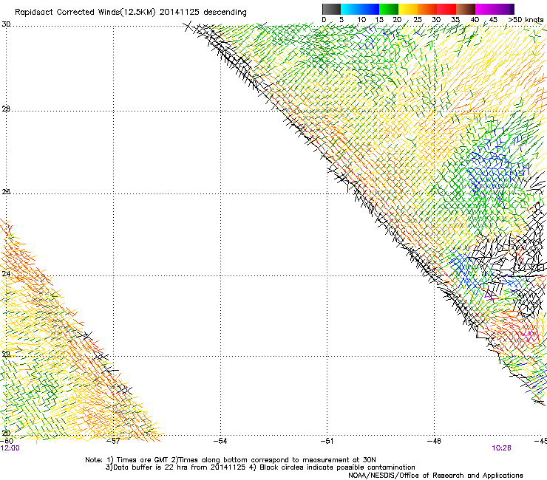
Task: Click the brown 35-40 knots legend swatch
Action: click(x=466, y=9)
